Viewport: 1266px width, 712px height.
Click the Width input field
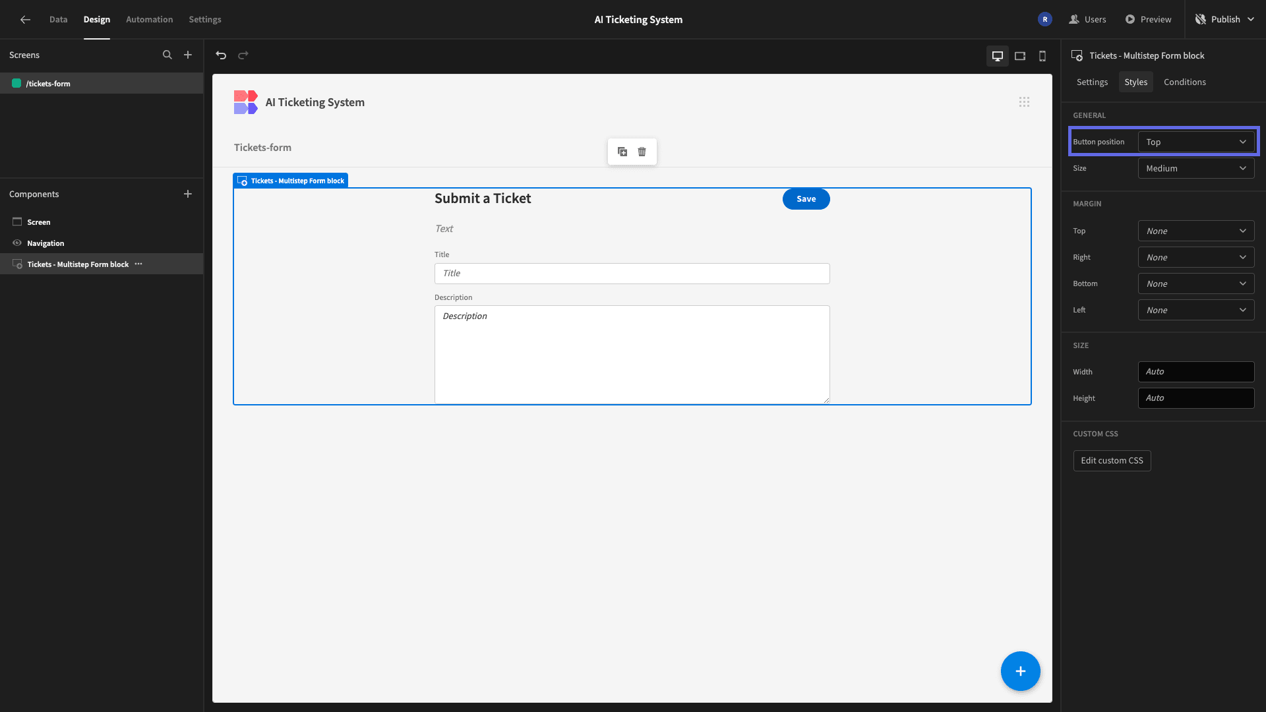[1196, 372]
